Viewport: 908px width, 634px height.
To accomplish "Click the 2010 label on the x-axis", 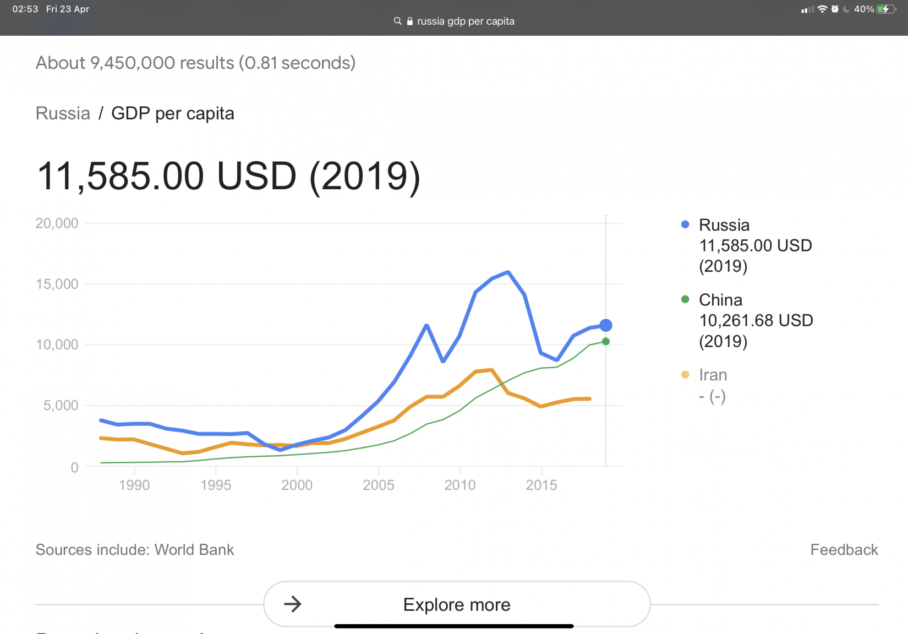I will coord(460,485).
